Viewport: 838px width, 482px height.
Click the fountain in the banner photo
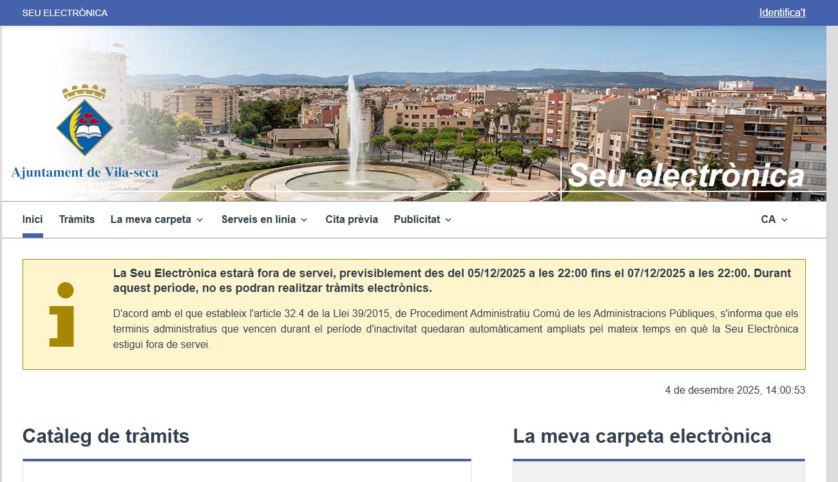(x=354, y=129)
